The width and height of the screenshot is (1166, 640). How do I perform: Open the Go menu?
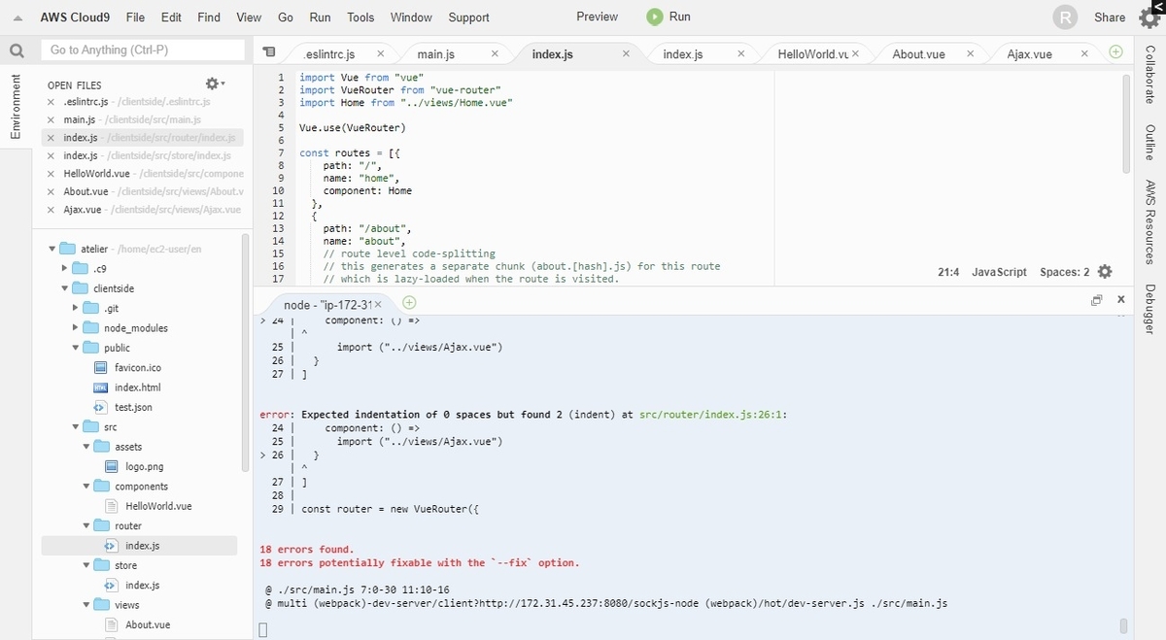(x=286, y=17)
